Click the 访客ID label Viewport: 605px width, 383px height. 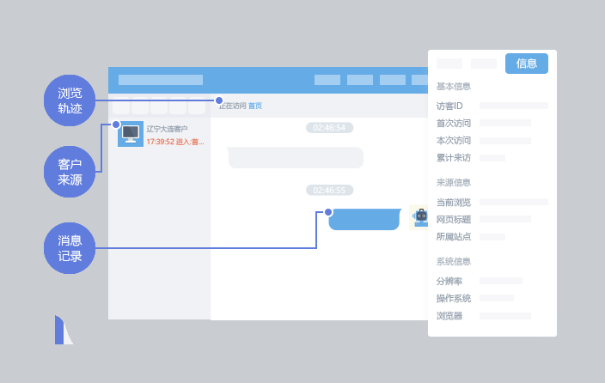point(449,106)
